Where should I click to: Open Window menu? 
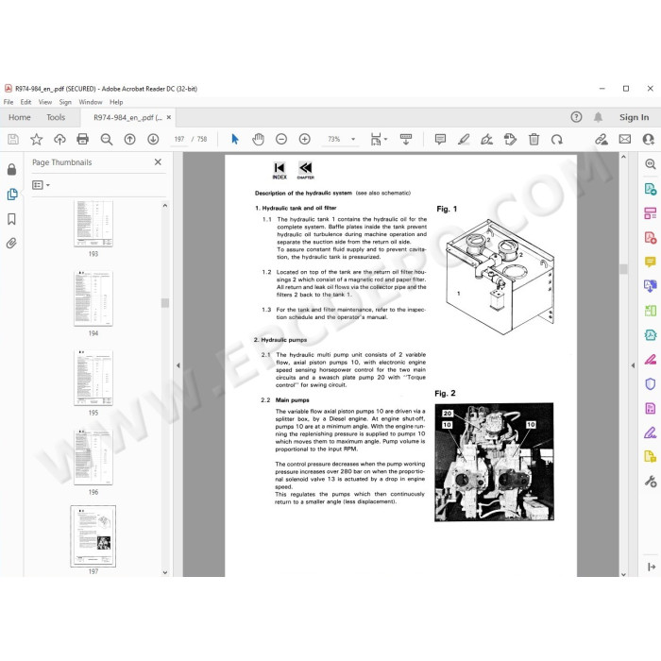91,102
